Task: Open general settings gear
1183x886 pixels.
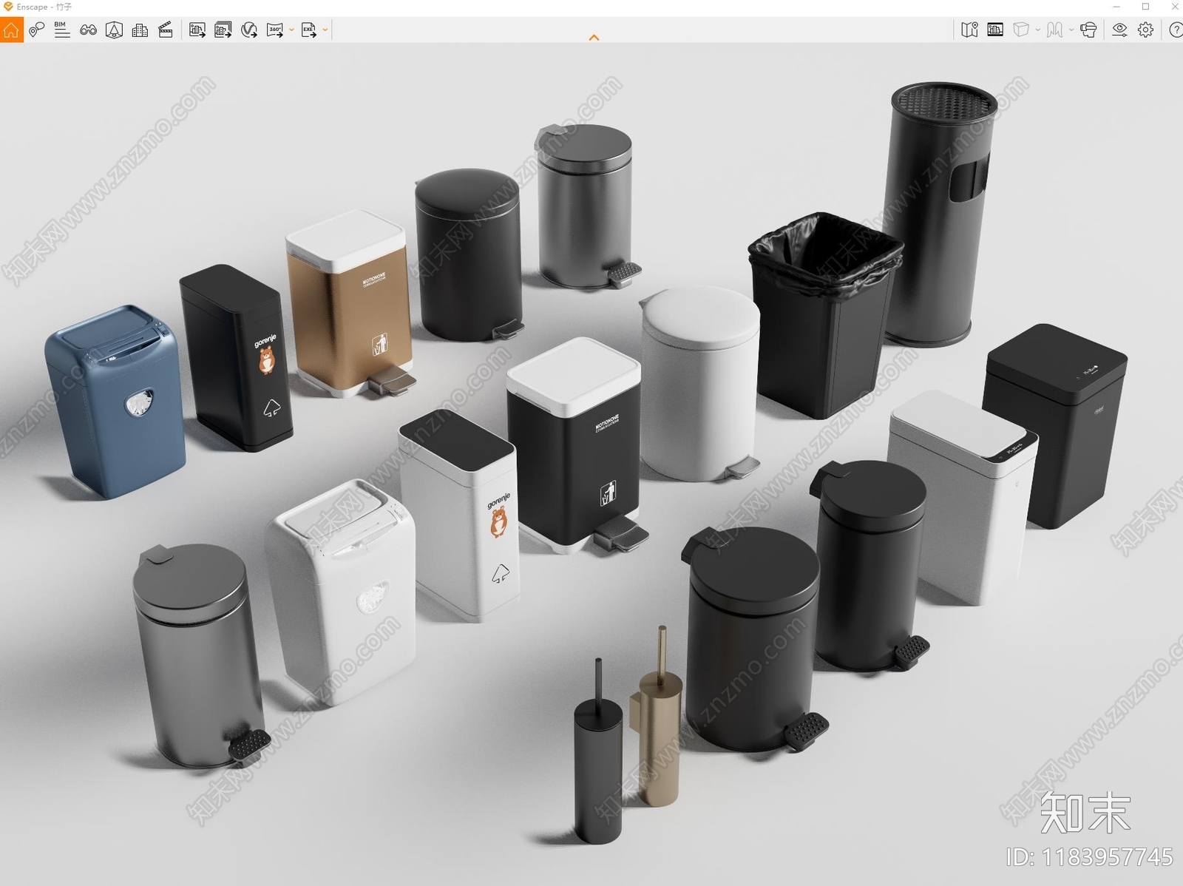Action: 1146,30
